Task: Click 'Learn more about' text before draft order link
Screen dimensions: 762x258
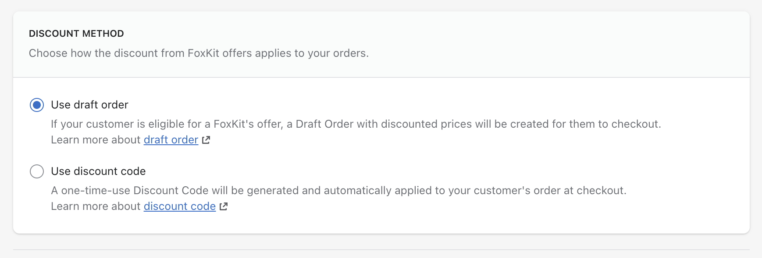Action: (x=96, y=140)
